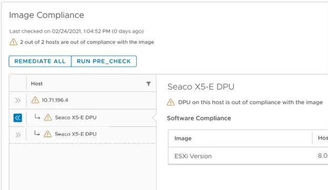Click the warning icon of the unselected DPU row
Image resolution: width=328 pixels, height=190 pixels.
[48, 134]
